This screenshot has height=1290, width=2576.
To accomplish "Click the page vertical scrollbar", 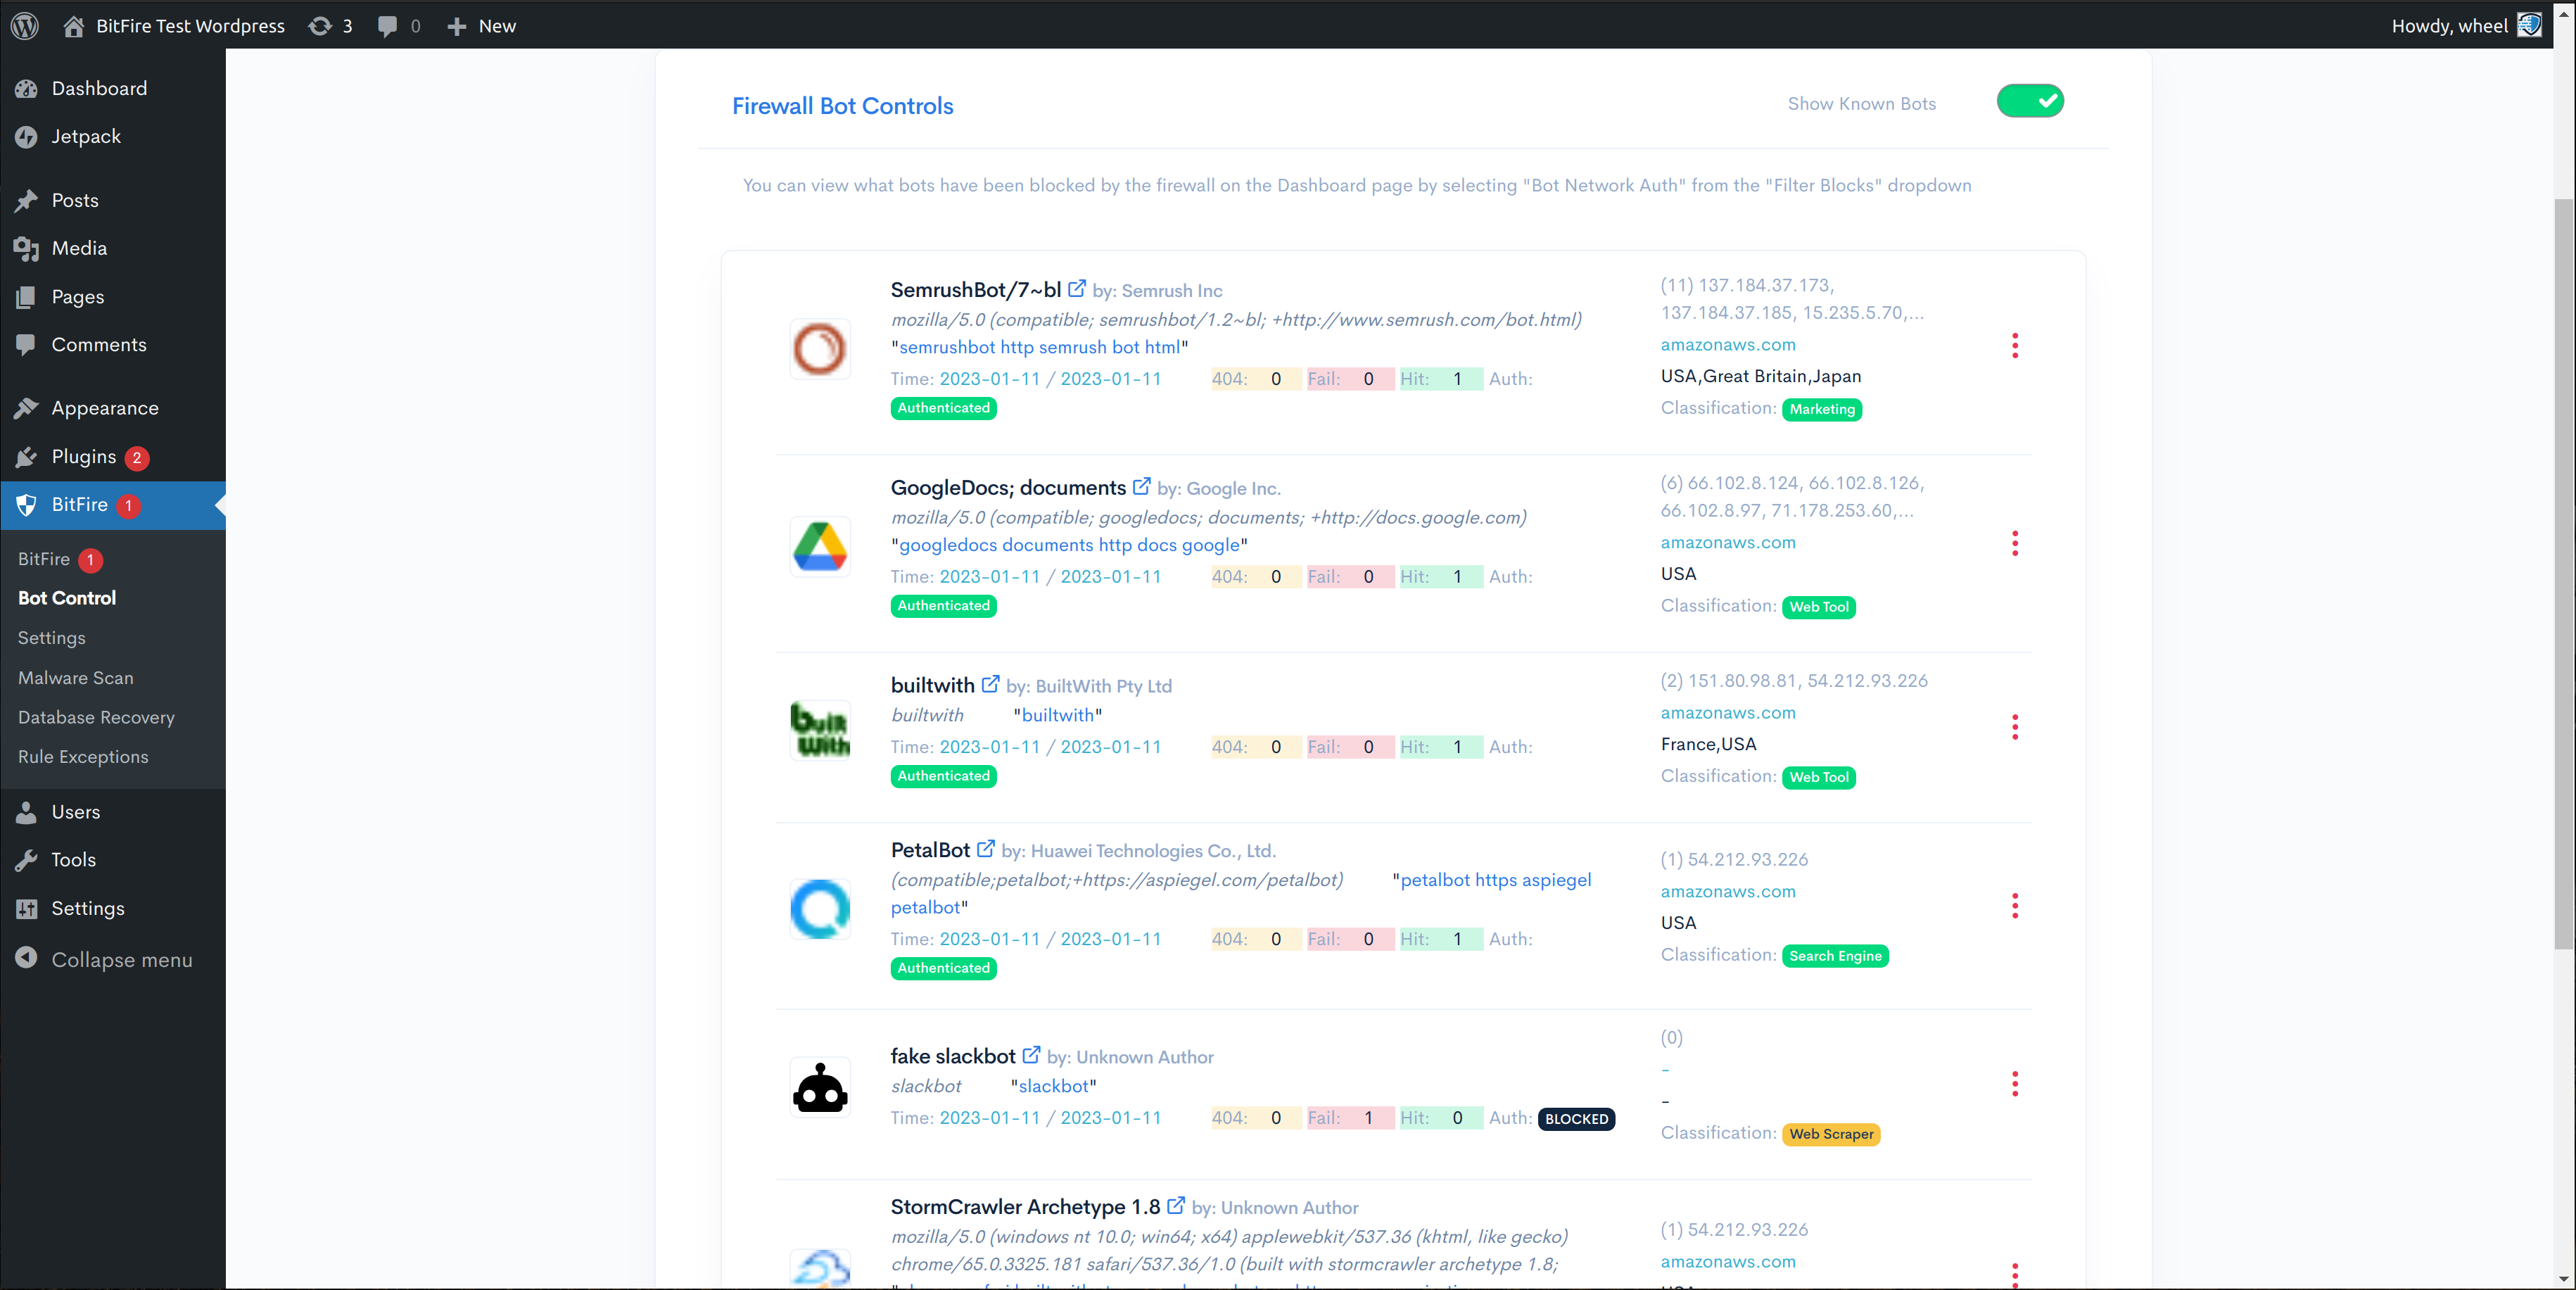I will coord(2563,575).
